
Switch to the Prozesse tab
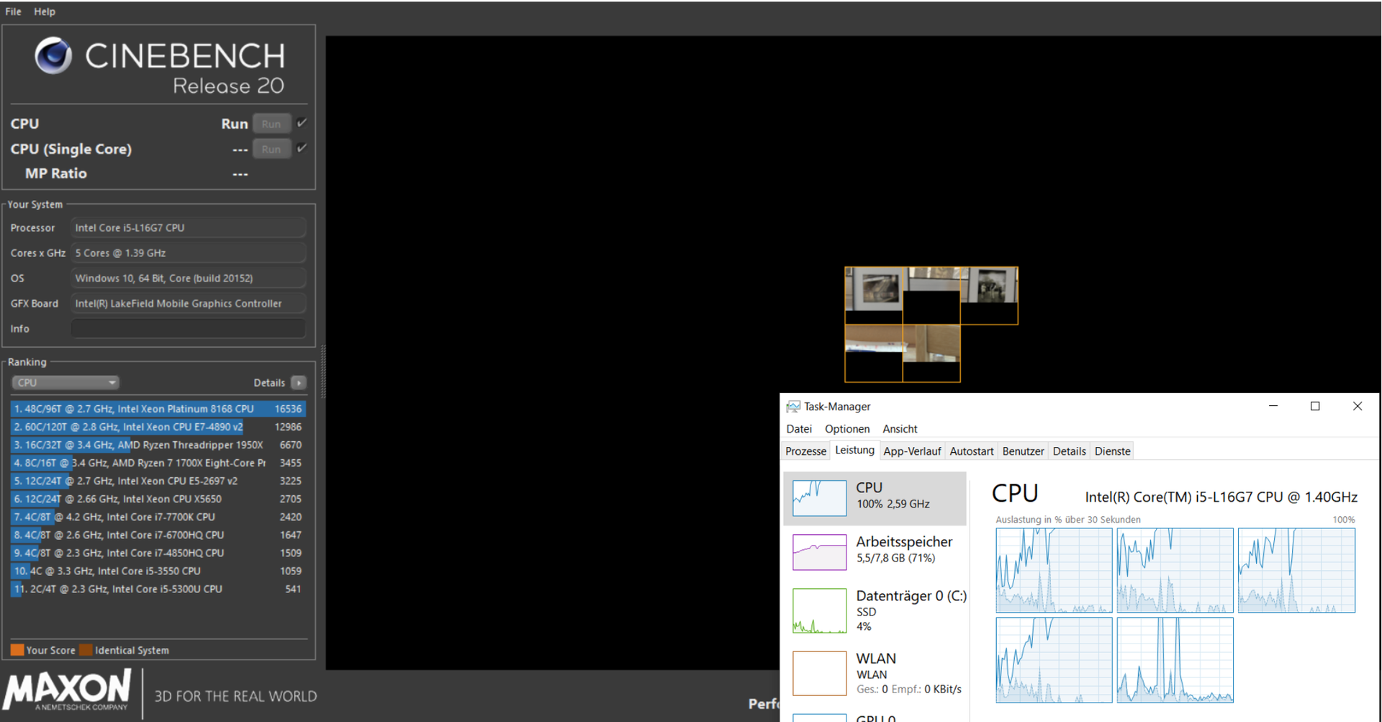click(x=805, y=451)
